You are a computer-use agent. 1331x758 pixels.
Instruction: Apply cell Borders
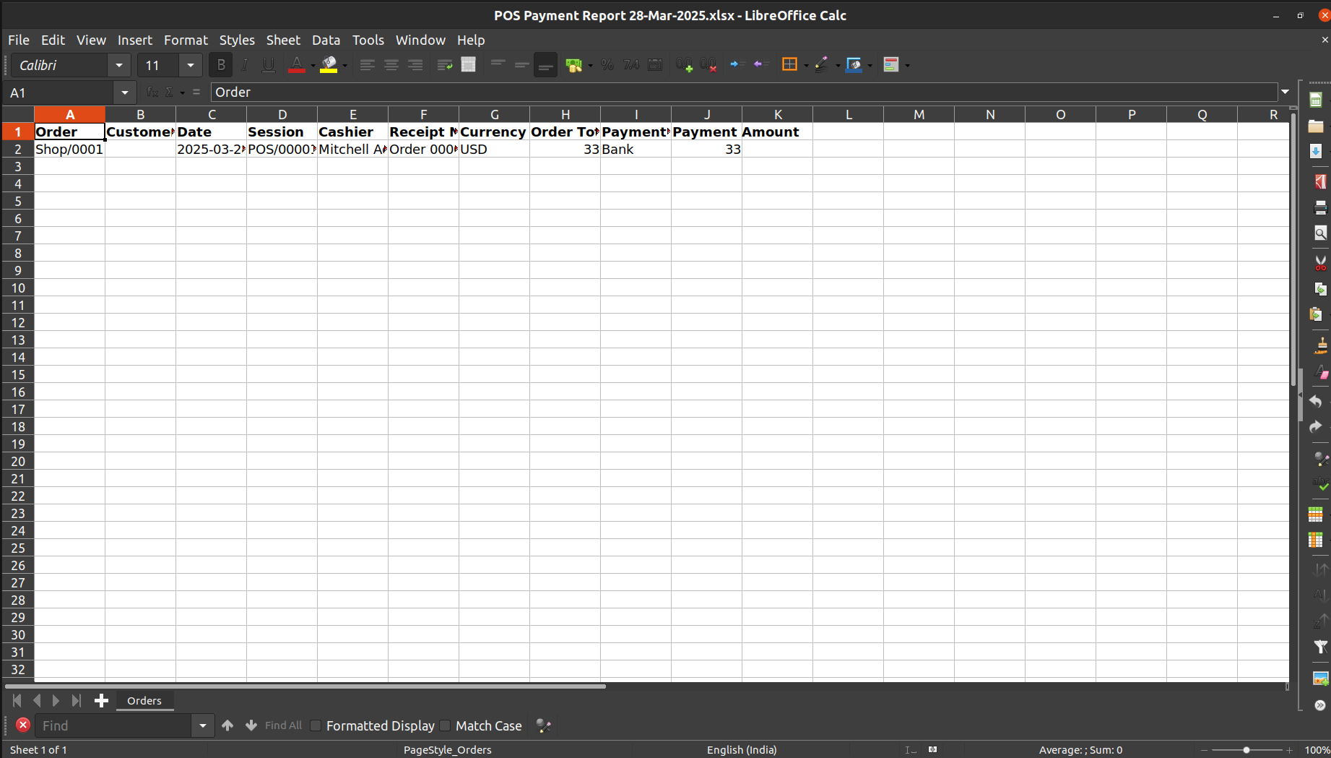pos(790,65)
